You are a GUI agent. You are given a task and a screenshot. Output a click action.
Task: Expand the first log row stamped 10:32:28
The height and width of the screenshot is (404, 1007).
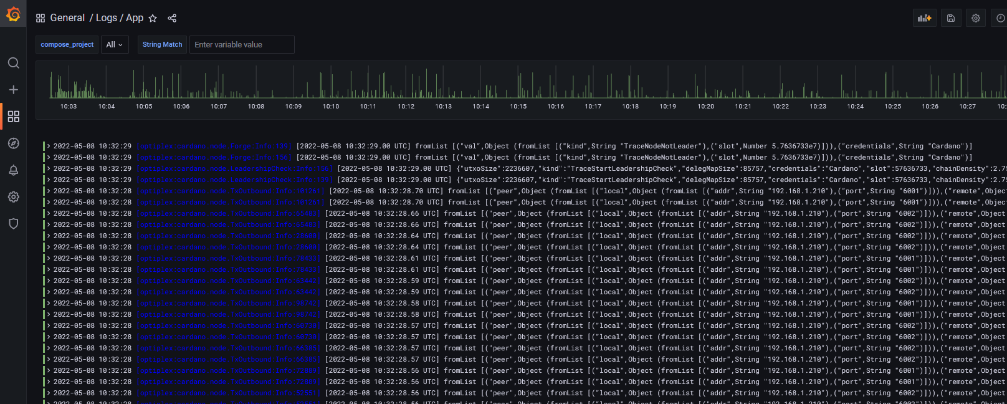49,191
